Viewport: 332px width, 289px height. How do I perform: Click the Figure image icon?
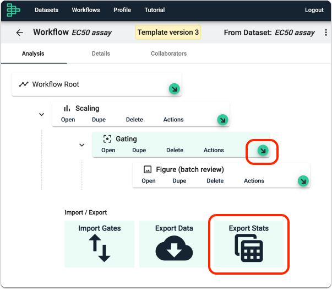coord(148,170)
